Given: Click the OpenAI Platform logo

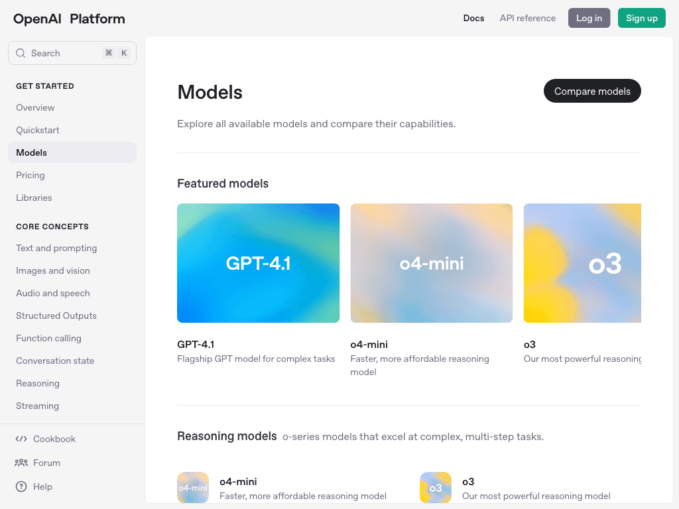Looking at the screenshot, I should 69,19.
